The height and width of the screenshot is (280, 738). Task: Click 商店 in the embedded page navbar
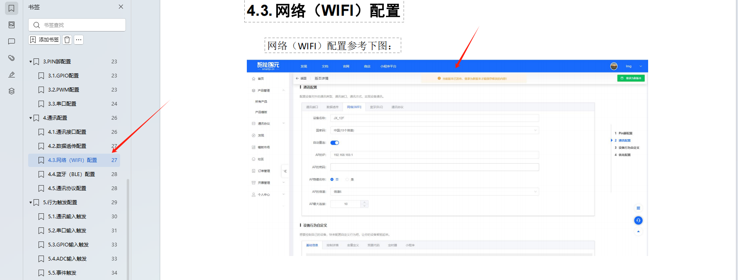click(367, 66)
